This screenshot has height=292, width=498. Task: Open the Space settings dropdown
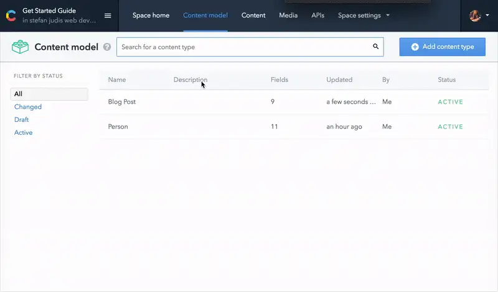pyautogui.click(x=364, y=15)
